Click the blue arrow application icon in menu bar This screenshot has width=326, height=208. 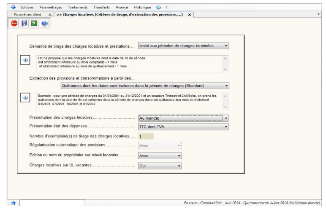click(x=13, y=8)
